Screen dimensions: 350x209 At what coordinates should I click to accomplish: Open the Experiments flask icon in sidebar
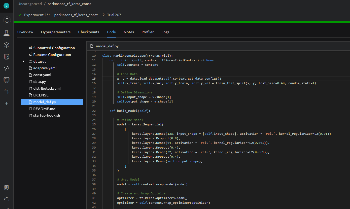7,33
